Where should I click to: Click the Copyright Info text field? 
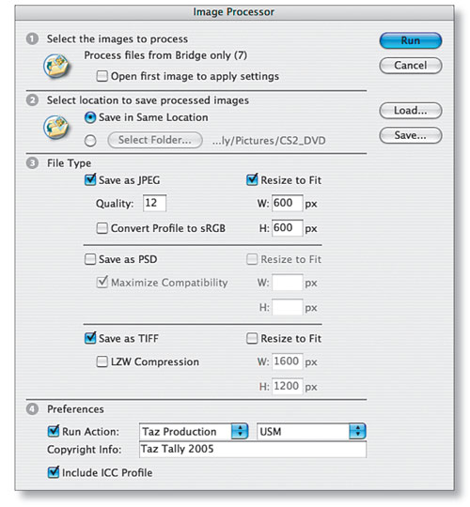point(253,450)
